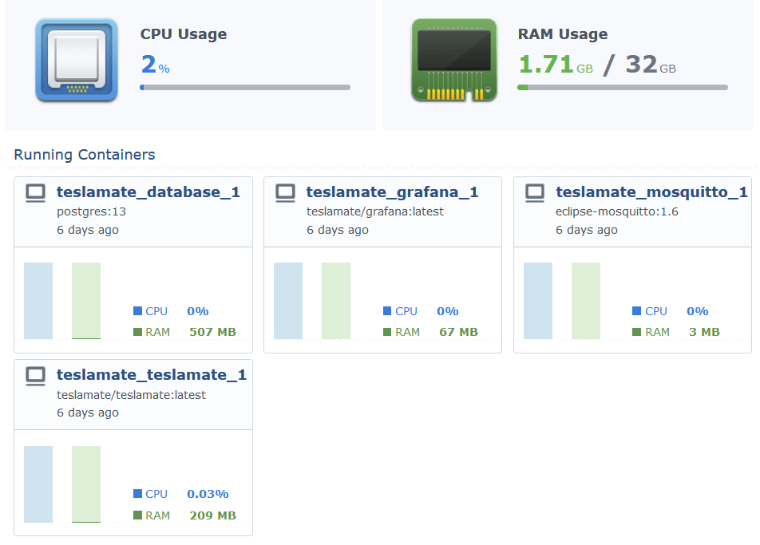Click the CPU label in teslamate_grafana_1 card
This screenshot has height=545, width=760.
pos(406,311)
